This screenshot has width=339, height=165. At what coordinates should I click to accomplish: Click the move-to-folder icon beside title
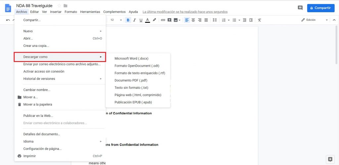point(65,6)
